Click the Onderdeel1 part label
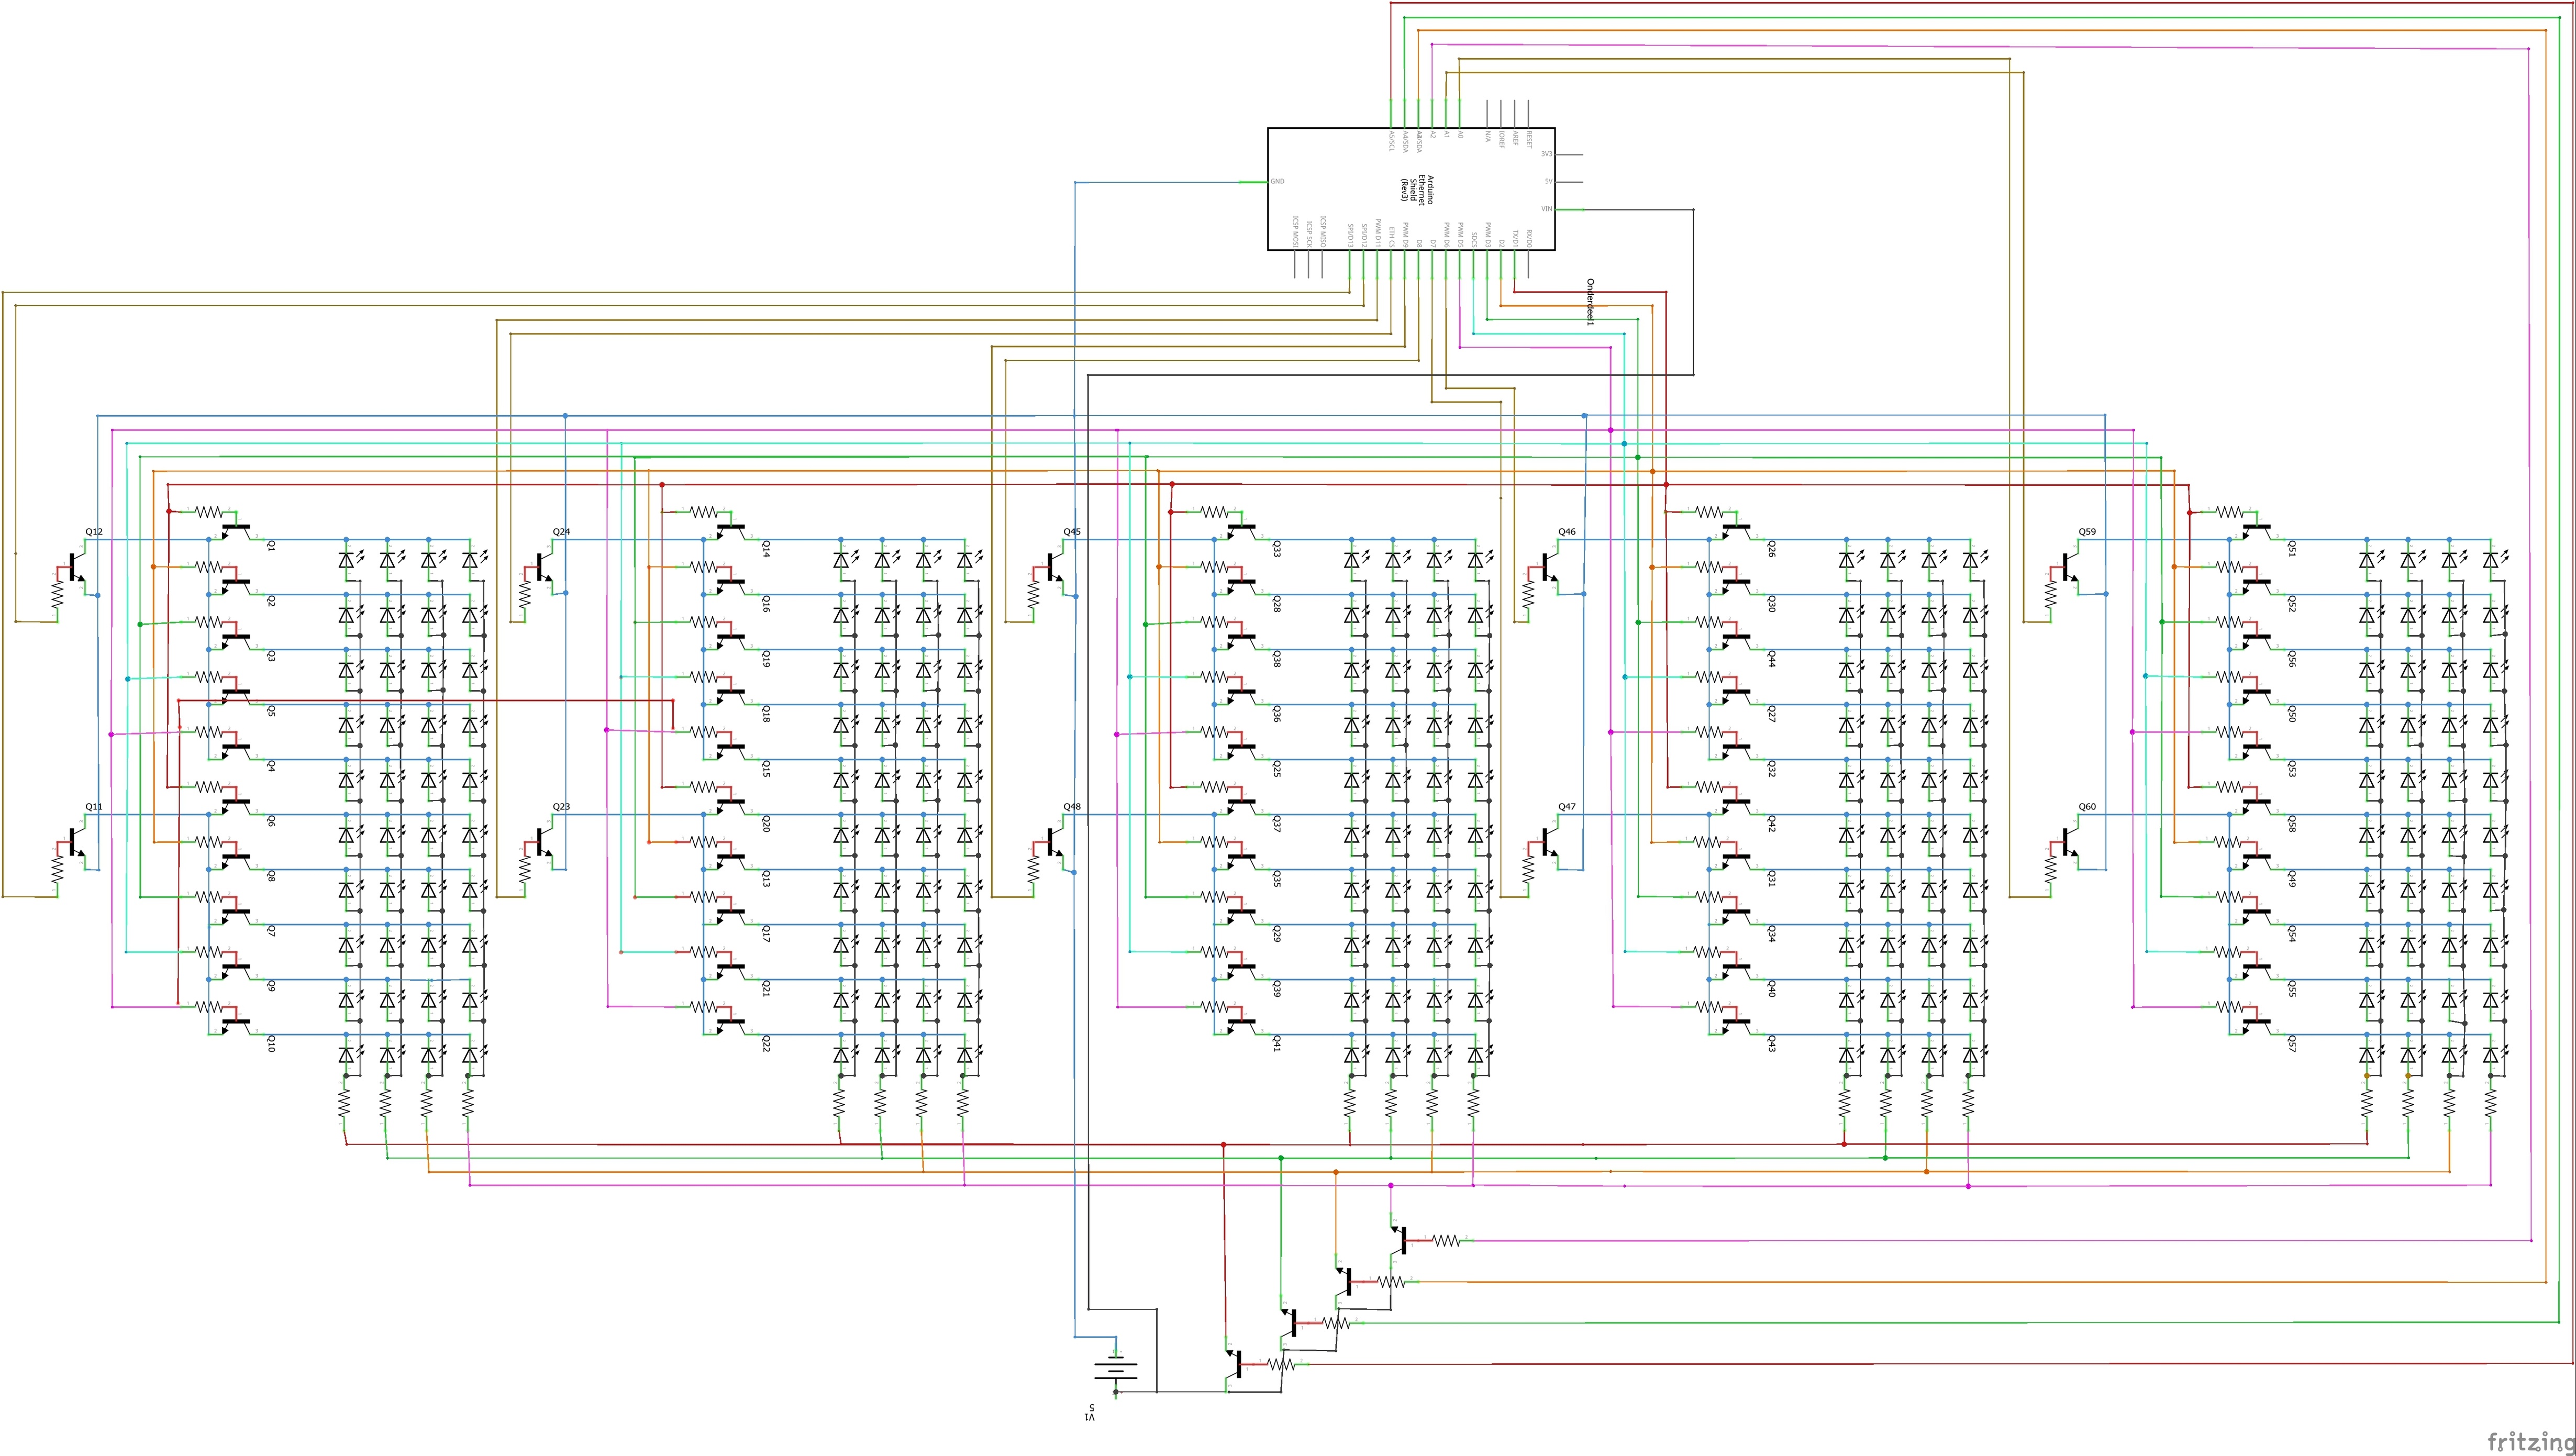Image resolution: width=2576 pixels, height=1456 pixels. click(1591, 302)
